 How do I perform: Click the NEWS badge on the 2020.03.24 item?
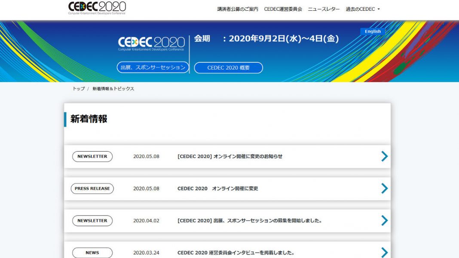pos(92,252)
